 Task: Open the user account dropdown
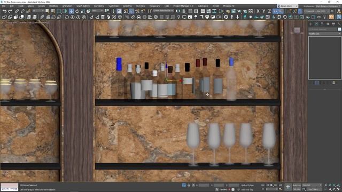pos(287,6)
